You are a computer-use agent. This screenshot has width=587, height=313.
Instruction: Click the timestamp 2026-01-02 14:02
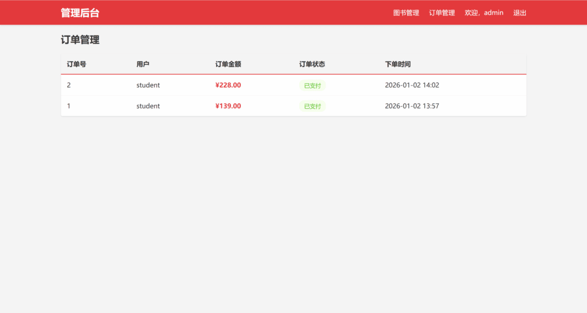(412, 85)
